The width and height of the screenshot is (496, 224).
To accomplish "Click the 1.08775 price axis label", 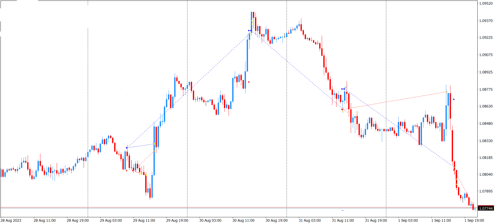I will coord(486,89).
